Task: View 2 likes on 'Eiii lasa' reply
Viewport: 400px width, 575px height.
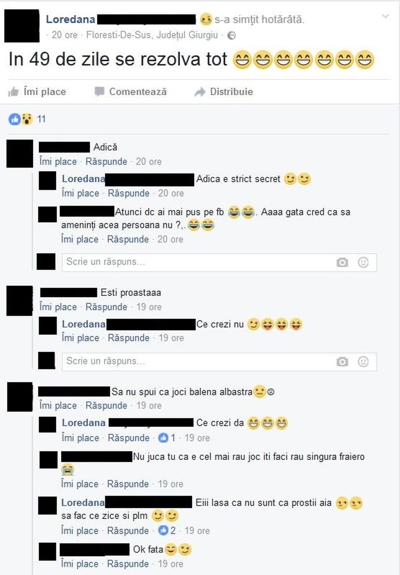Action: point(167,530)
